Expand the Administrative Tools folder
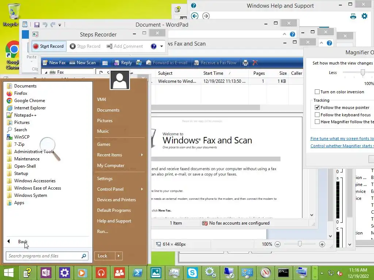 coord(34,151)
